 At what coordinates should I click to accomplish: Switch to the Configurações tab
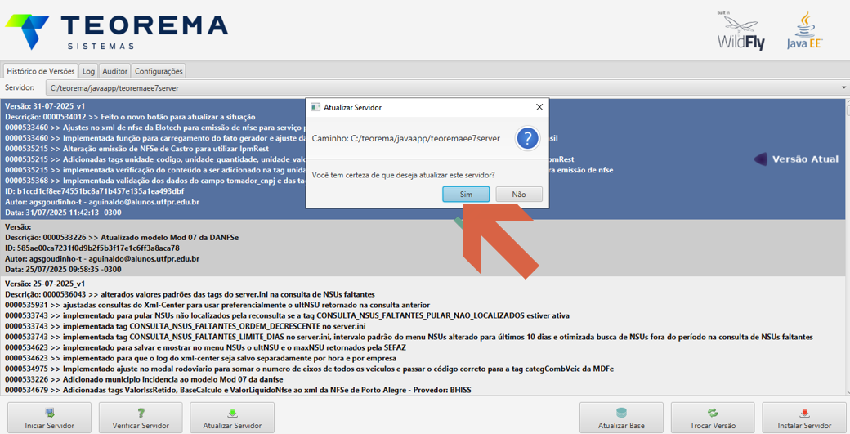pos(159,71)
